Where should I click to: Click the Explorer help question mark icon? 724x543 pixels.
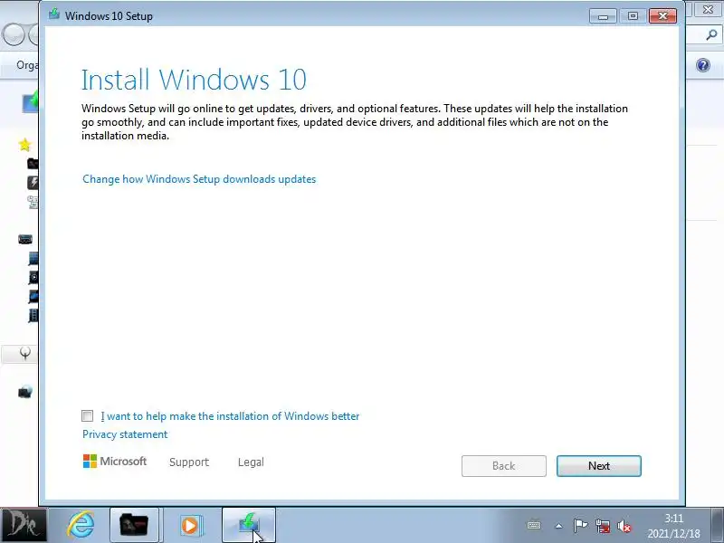tap(703, 65)
